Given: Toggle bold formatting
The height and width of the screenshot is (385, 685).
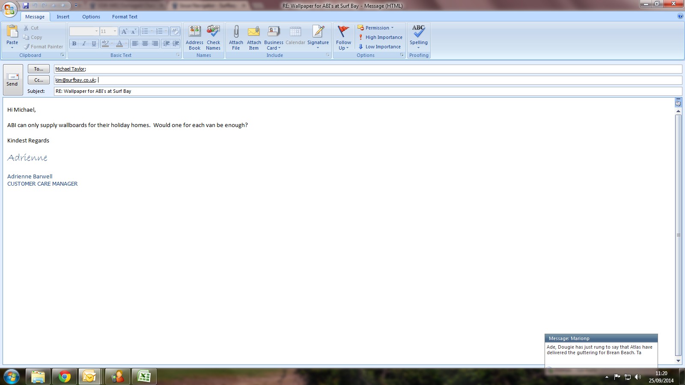Looking at the screenshot, I should pyautogui.click(x=74, y=44).
